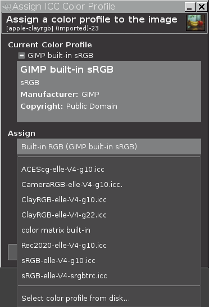Choose ACEScg-elle-V4-g10.icc profile

(x=109, y=170)
